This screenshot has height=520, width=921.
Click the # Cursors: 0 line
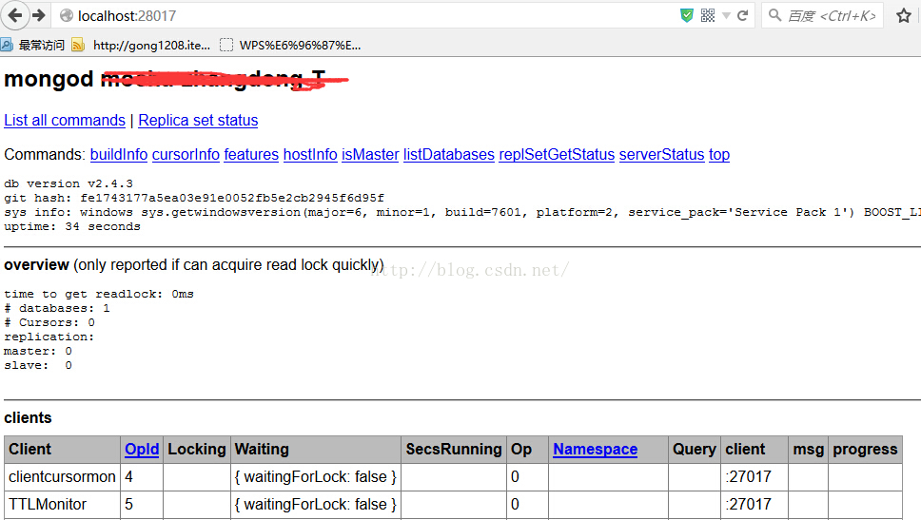(49, 322)
